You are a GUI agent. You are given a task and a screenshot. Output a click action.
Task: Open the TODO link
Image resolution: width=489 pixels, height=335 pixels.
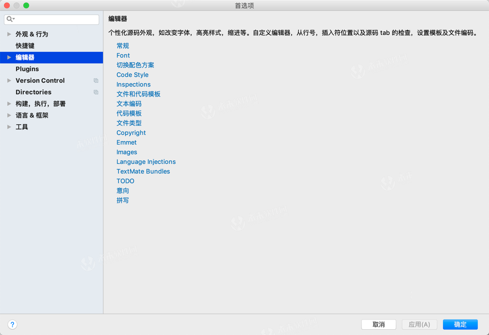pyautogui.click(x=125, y=181)
